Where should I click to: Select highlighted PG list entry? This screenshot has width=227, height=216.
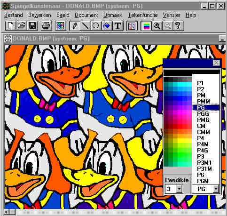click(205, 107)
